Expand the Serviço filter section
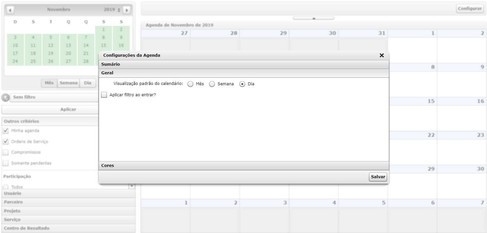This screenshot has width=487, height=233. [69, 220]
